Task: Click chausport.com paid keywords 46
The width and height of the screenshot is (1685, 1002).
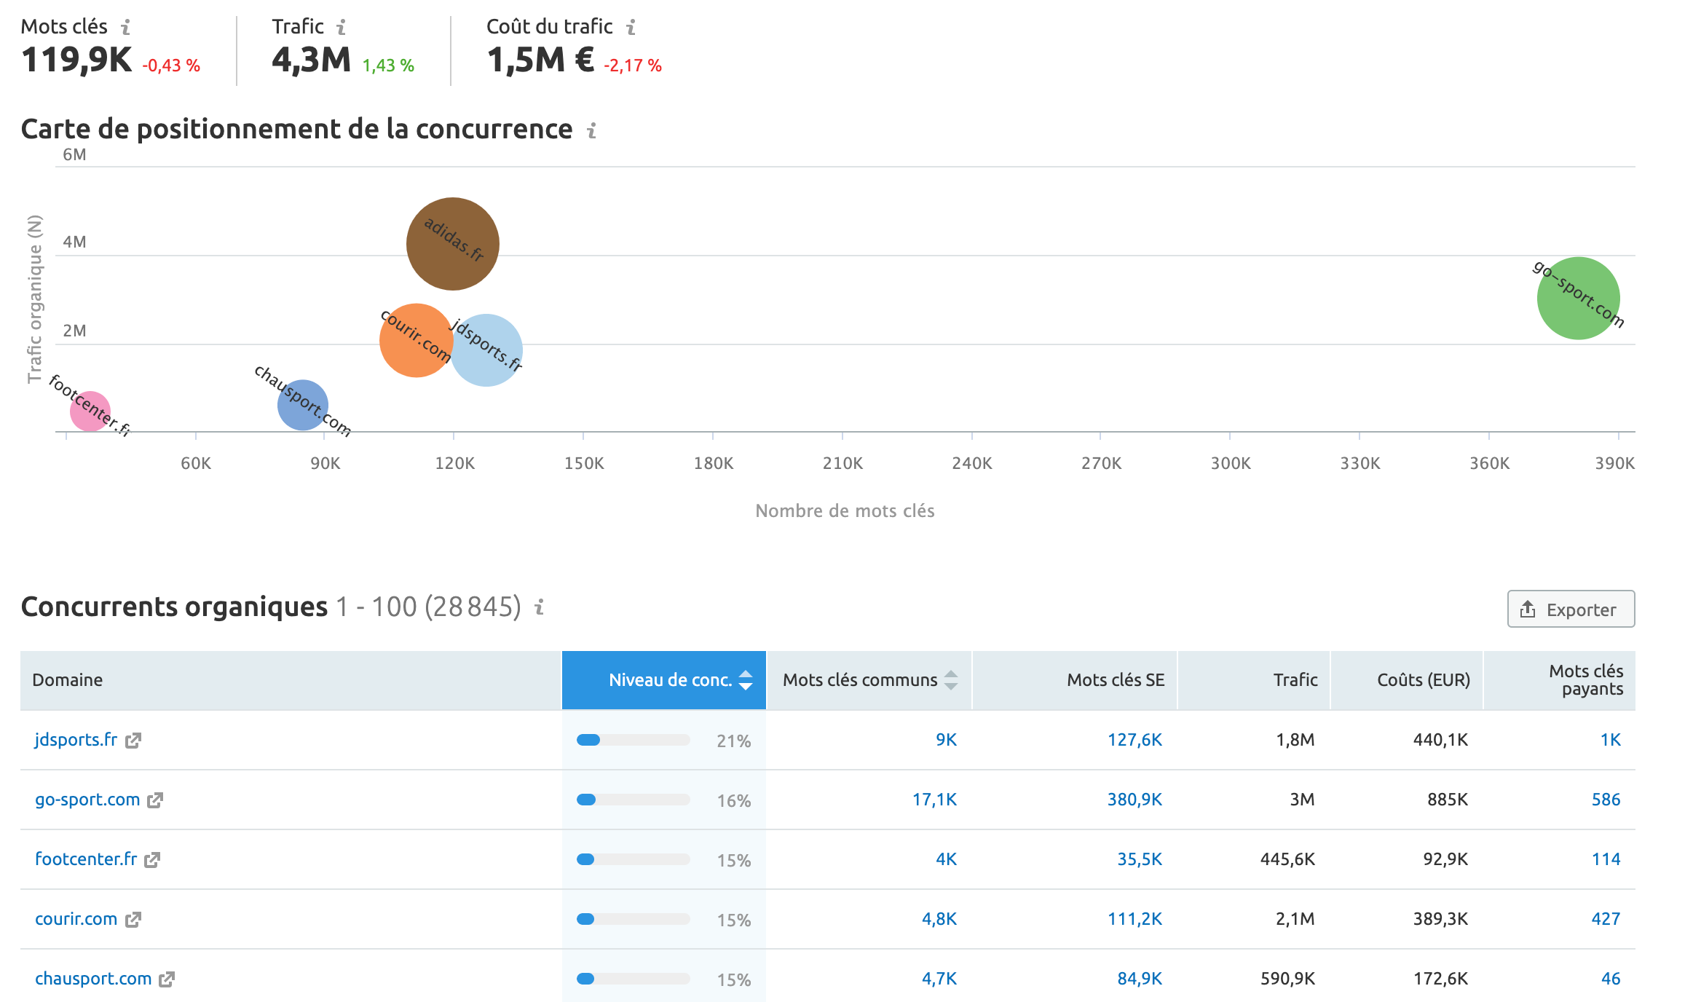Action: pos(1611,979)
